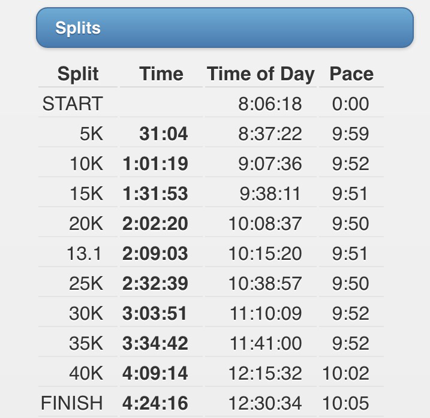Click the 30K split time 3:03:51

(155, 314)
